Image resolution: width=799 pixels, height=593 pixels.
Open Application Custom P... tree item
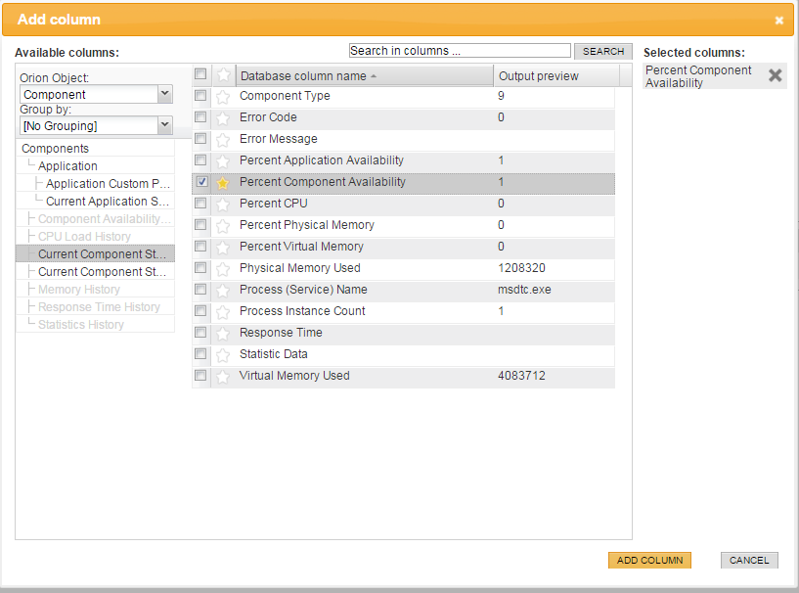(108, 184)
